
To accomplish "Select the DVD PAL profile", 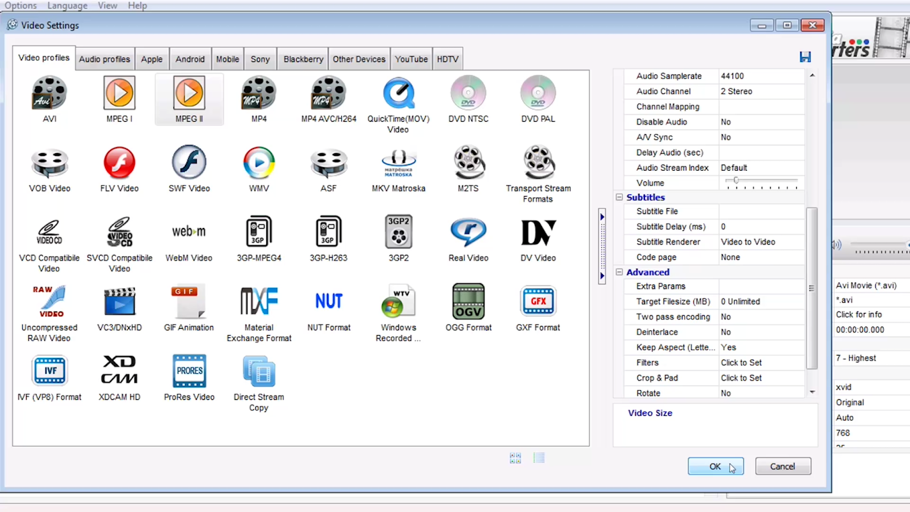I will pos(538,100).
